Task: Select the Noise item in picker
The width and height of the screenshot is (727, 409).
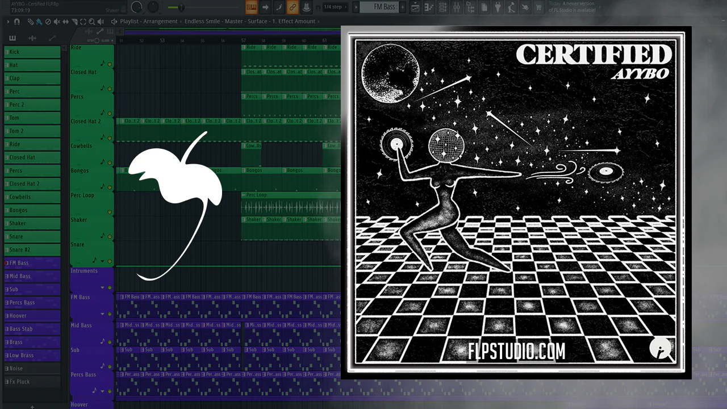Action: point(32,368)
